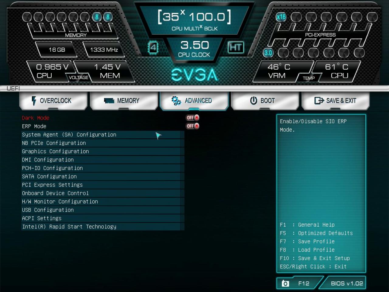Click 'F5 : Optimized Defaults' hint

(316, 233)
